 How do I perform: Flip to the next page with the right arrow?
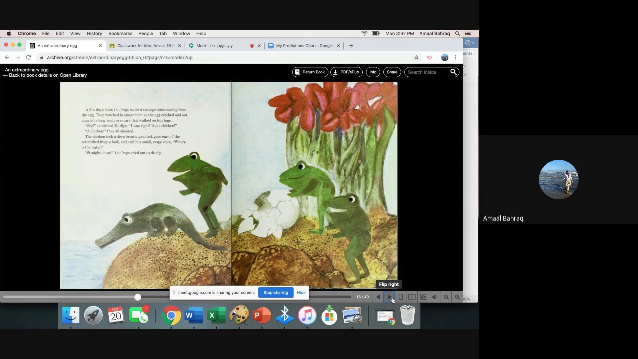pos(390,297)
